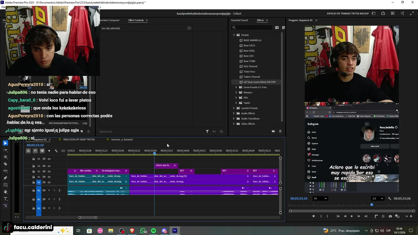Expand Lumetri Presets folder
The height and width of the screenshot is (235, 418).
234,108
